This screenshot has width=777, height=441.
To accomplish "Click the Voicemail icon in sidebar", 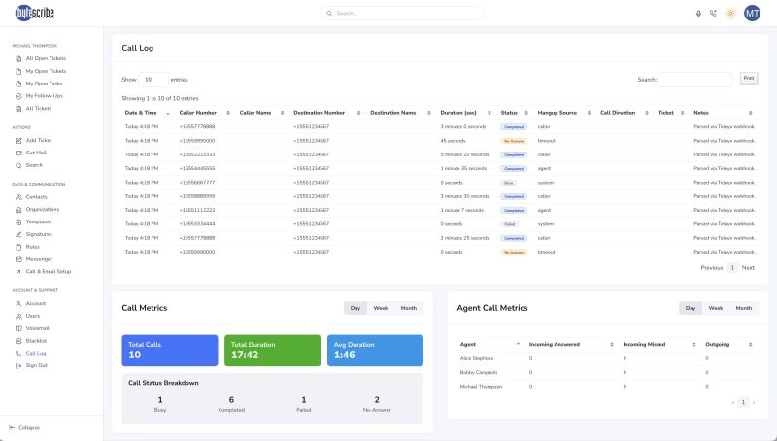I will pos(17,328).
